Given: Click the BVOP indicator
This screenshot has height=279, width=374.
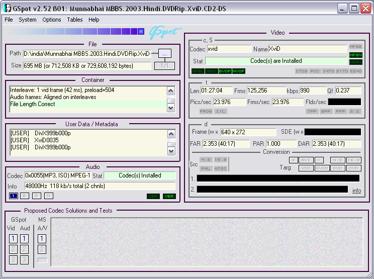Looking at the screenshot, I should click(225, 71).
